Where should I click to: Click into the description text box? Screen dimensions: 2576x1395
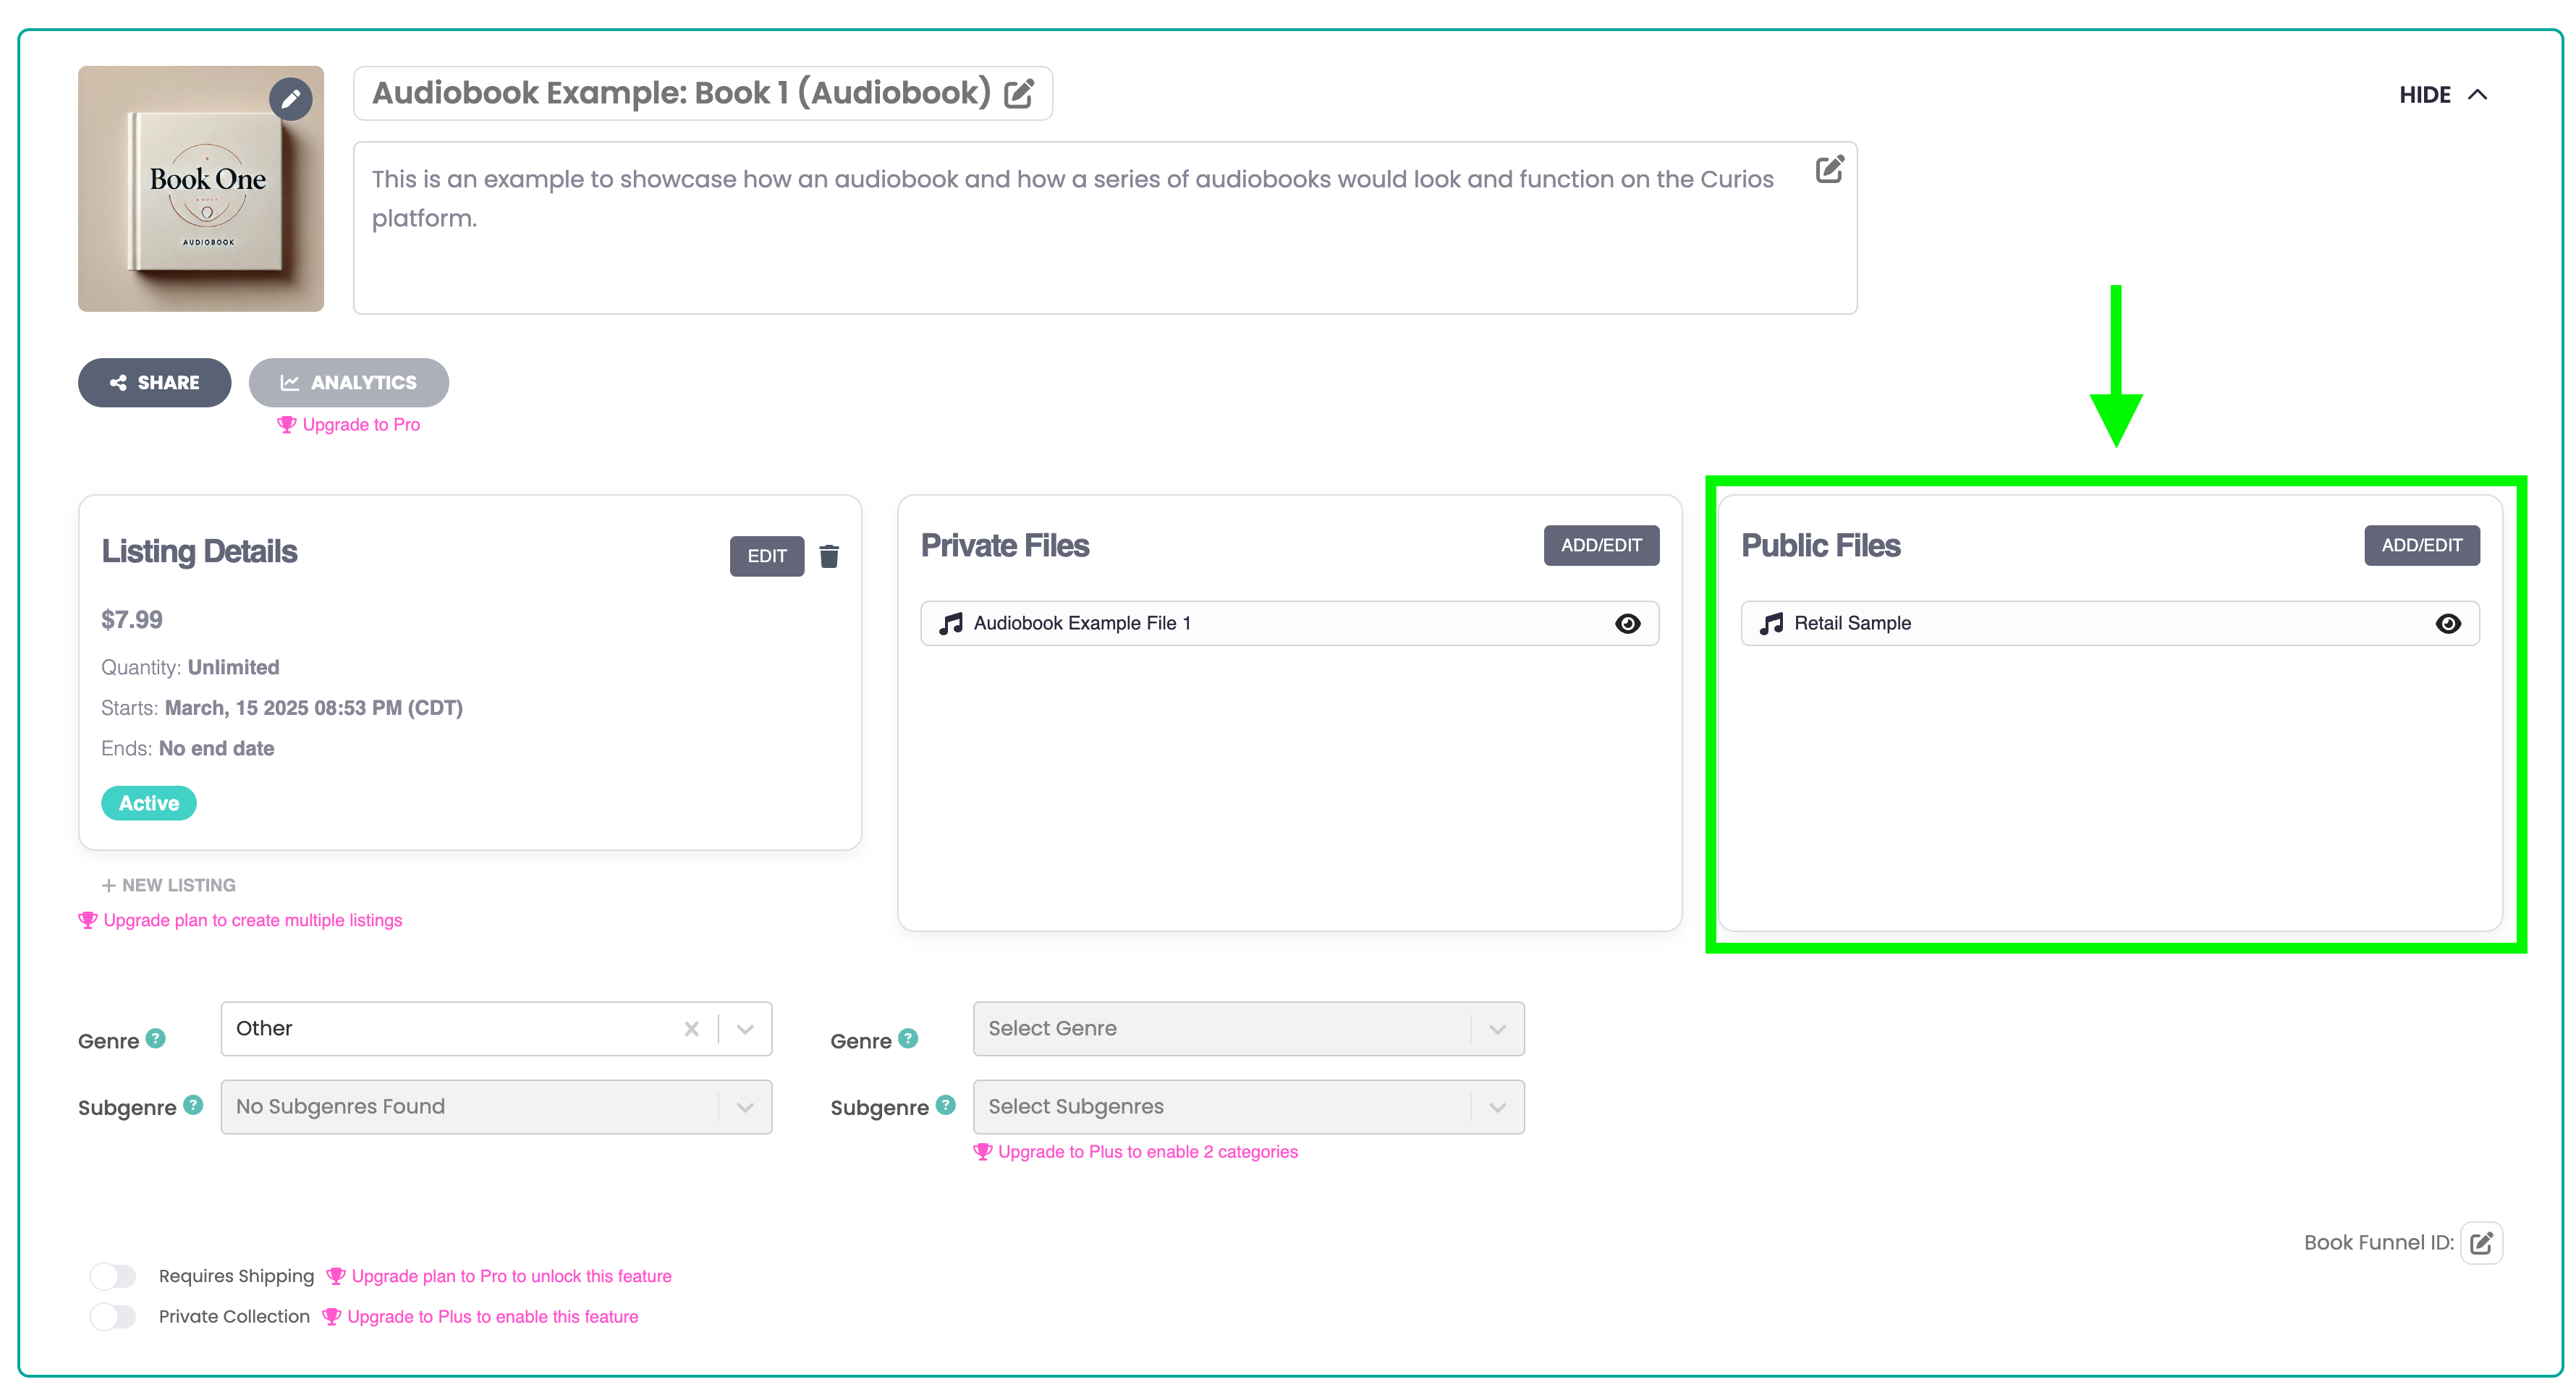(1105, 228)
